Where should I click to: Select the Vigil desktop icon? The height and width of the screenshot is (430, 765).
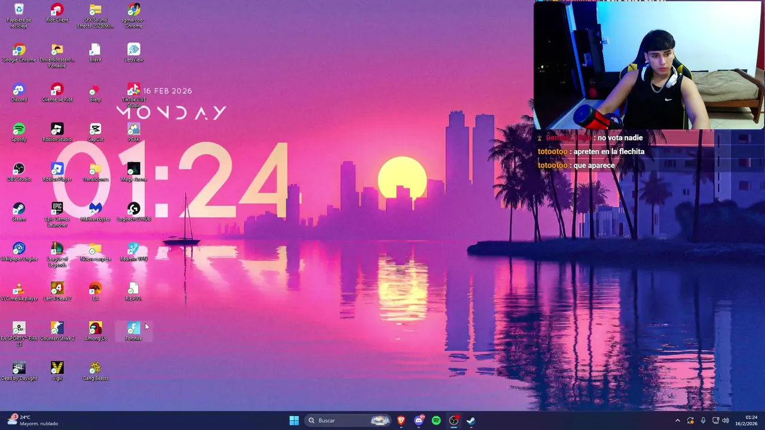[57, 372]
